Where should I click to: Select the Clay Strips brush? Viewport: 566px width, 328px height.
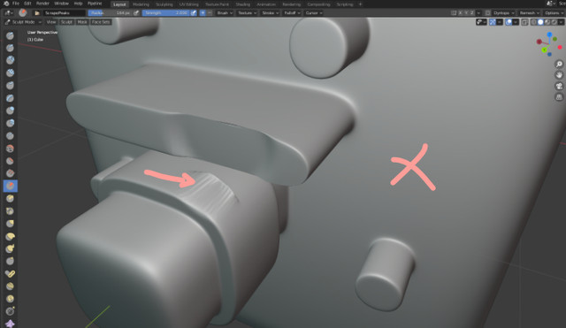point(10,72)
